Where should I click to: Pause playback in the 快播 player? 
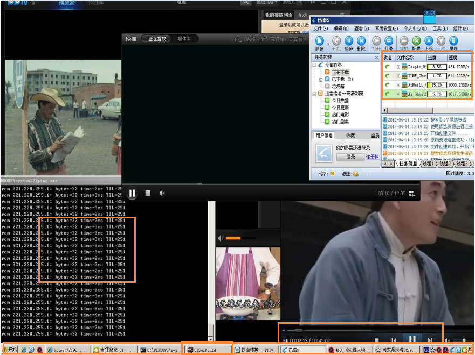click(132, 193)
